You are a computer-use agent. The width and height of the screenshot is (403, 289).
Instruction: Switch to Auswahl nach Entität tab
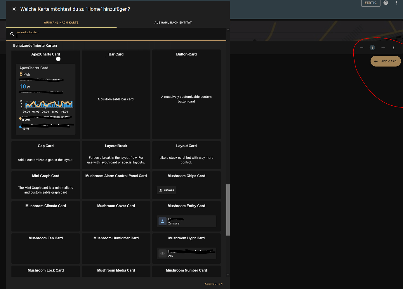173,22
